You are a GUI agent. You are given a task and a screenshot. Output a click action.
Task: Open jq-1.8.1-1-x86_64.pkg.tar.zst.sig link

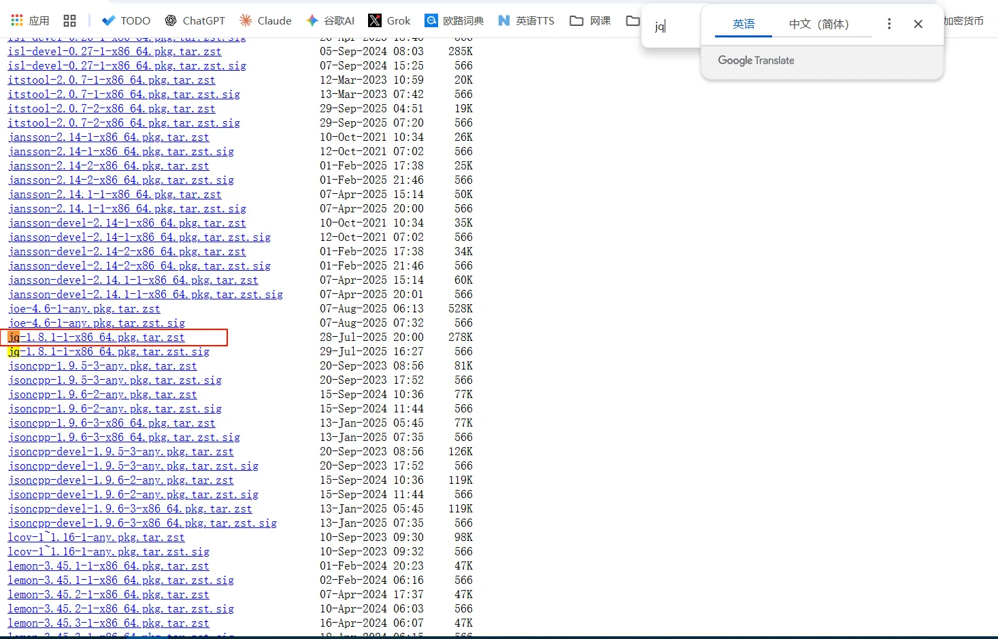[x=109, y=352]
